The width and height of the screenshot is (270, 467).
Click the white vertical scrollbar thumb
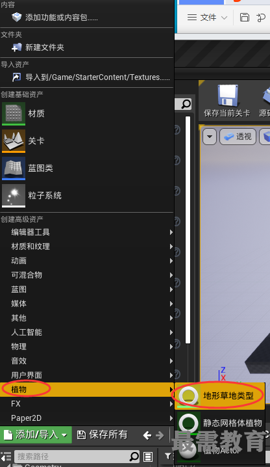pos(188,230)
